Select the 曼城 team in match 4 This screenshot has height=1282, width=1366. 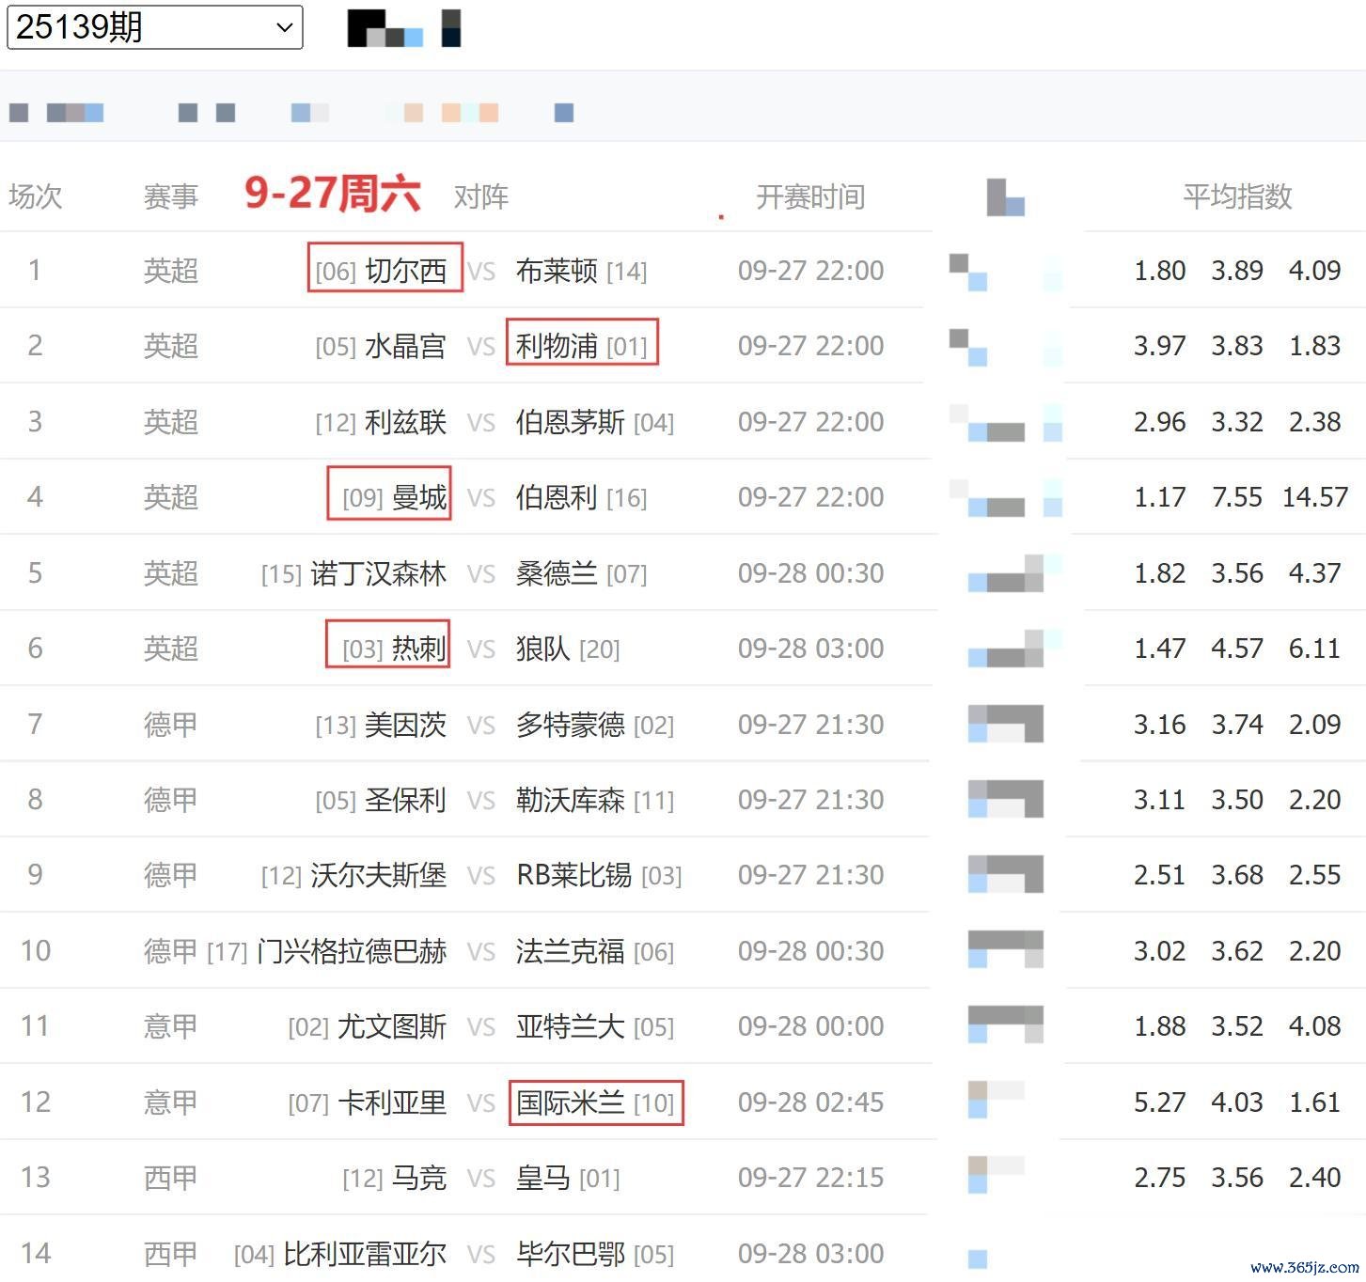pyautogui.click(x=418, y=496)
